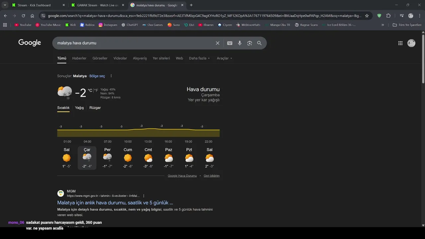Reload the current page
Screen dimensions: 425x239
(23, 16)
